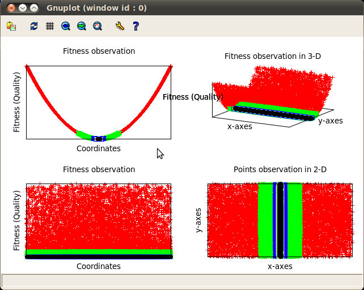Close the Gnuplot window
Image resolution: width=364 pixels, height=290 pixels.
[10, 8]
